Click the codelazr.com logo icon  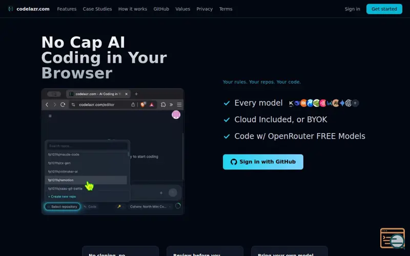point(11,9)
